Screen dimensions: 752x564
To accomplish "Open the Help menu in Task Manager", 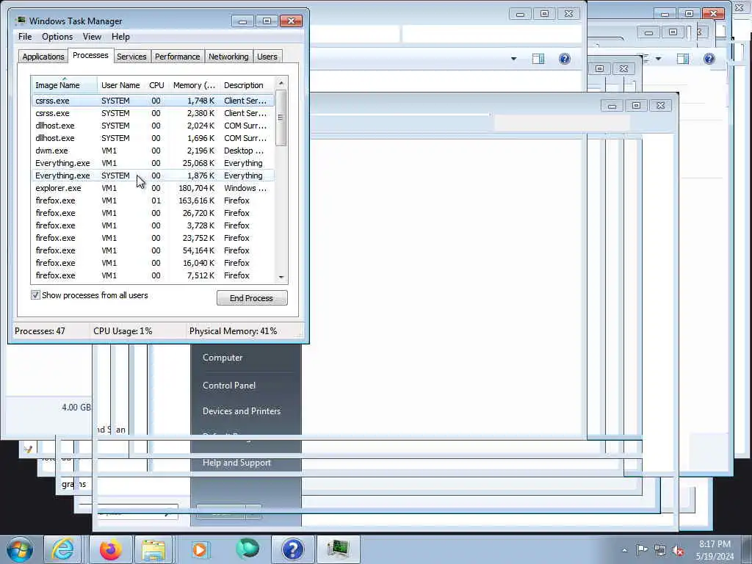I will 120,37.
